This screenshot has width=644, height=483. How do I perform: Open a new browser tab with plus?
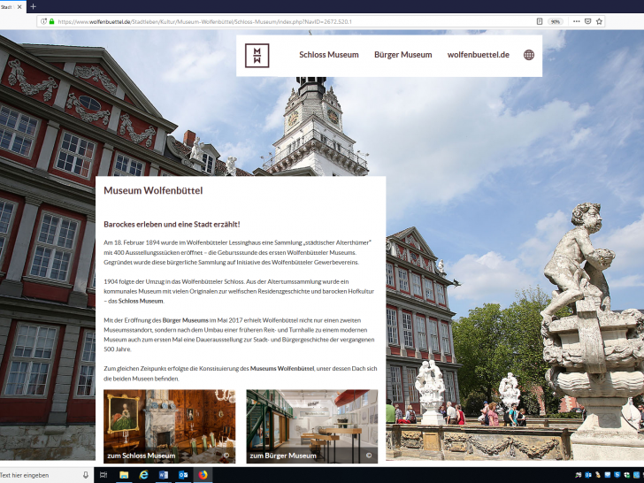[x=34, y=6]
